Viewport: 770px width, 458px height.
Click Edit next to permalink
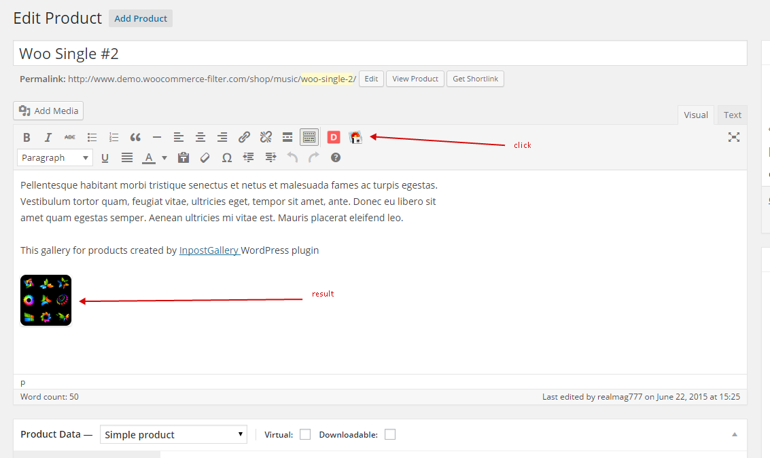[x=371, y=79]
